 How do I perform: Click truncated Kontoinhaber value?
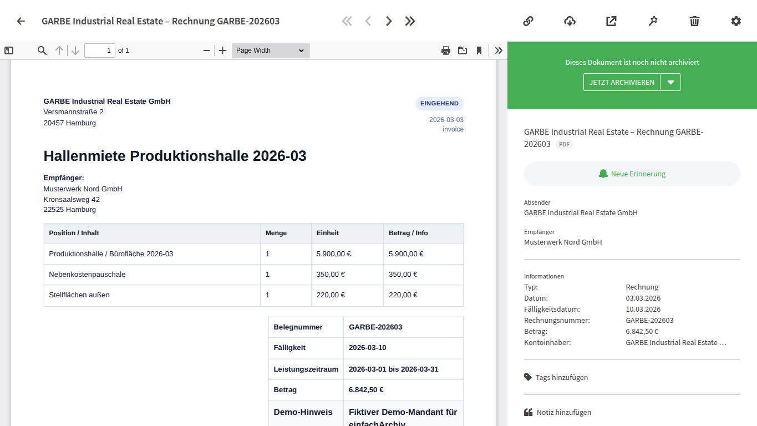point(675,342)
